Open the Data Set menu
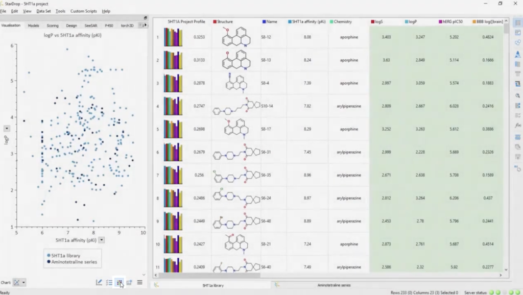The image size is (523, 295). pos(43,11)
